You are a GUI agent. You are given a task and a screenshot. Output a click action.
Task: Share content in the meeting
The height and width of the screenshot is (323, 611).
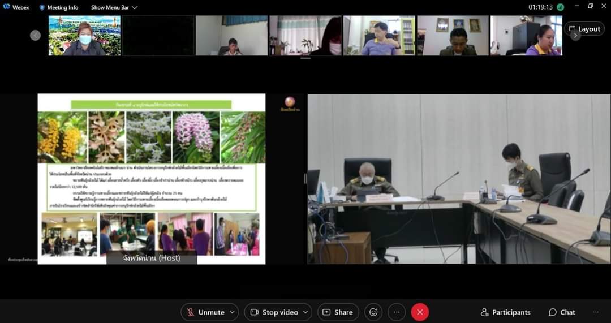[x=338, y=312]
